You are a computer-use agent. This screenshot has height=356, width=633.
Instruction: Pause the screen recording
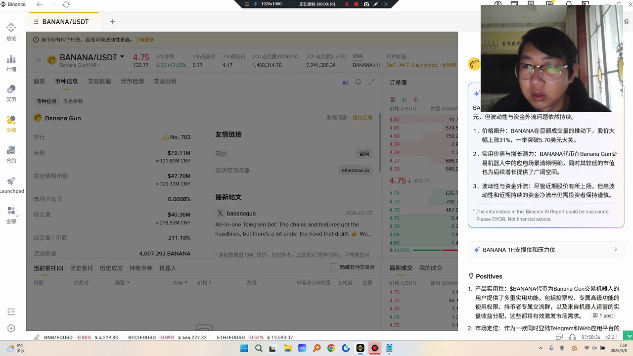pyautogui.click(x=347, y=4)
